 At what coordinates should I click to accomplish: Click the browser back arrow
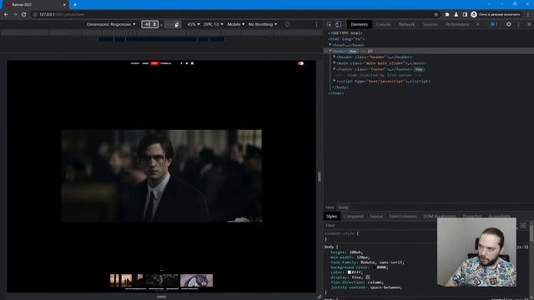click(x=6, y=15)
